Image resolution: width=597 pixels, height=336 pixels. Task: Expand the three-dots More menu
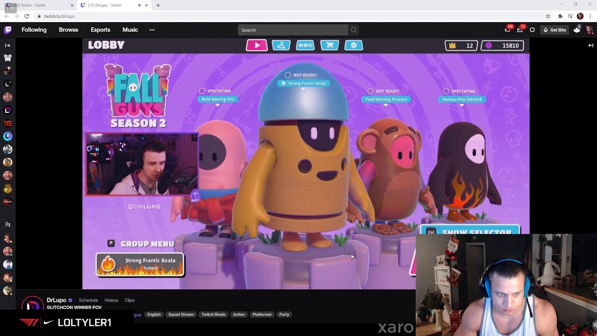[152, 30]
